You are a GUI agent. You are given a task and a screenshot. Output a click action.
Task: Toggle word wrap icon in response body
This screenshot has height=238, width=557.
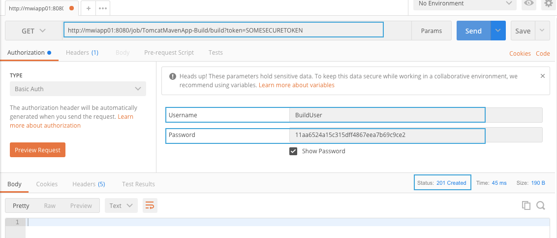(150, 205)
